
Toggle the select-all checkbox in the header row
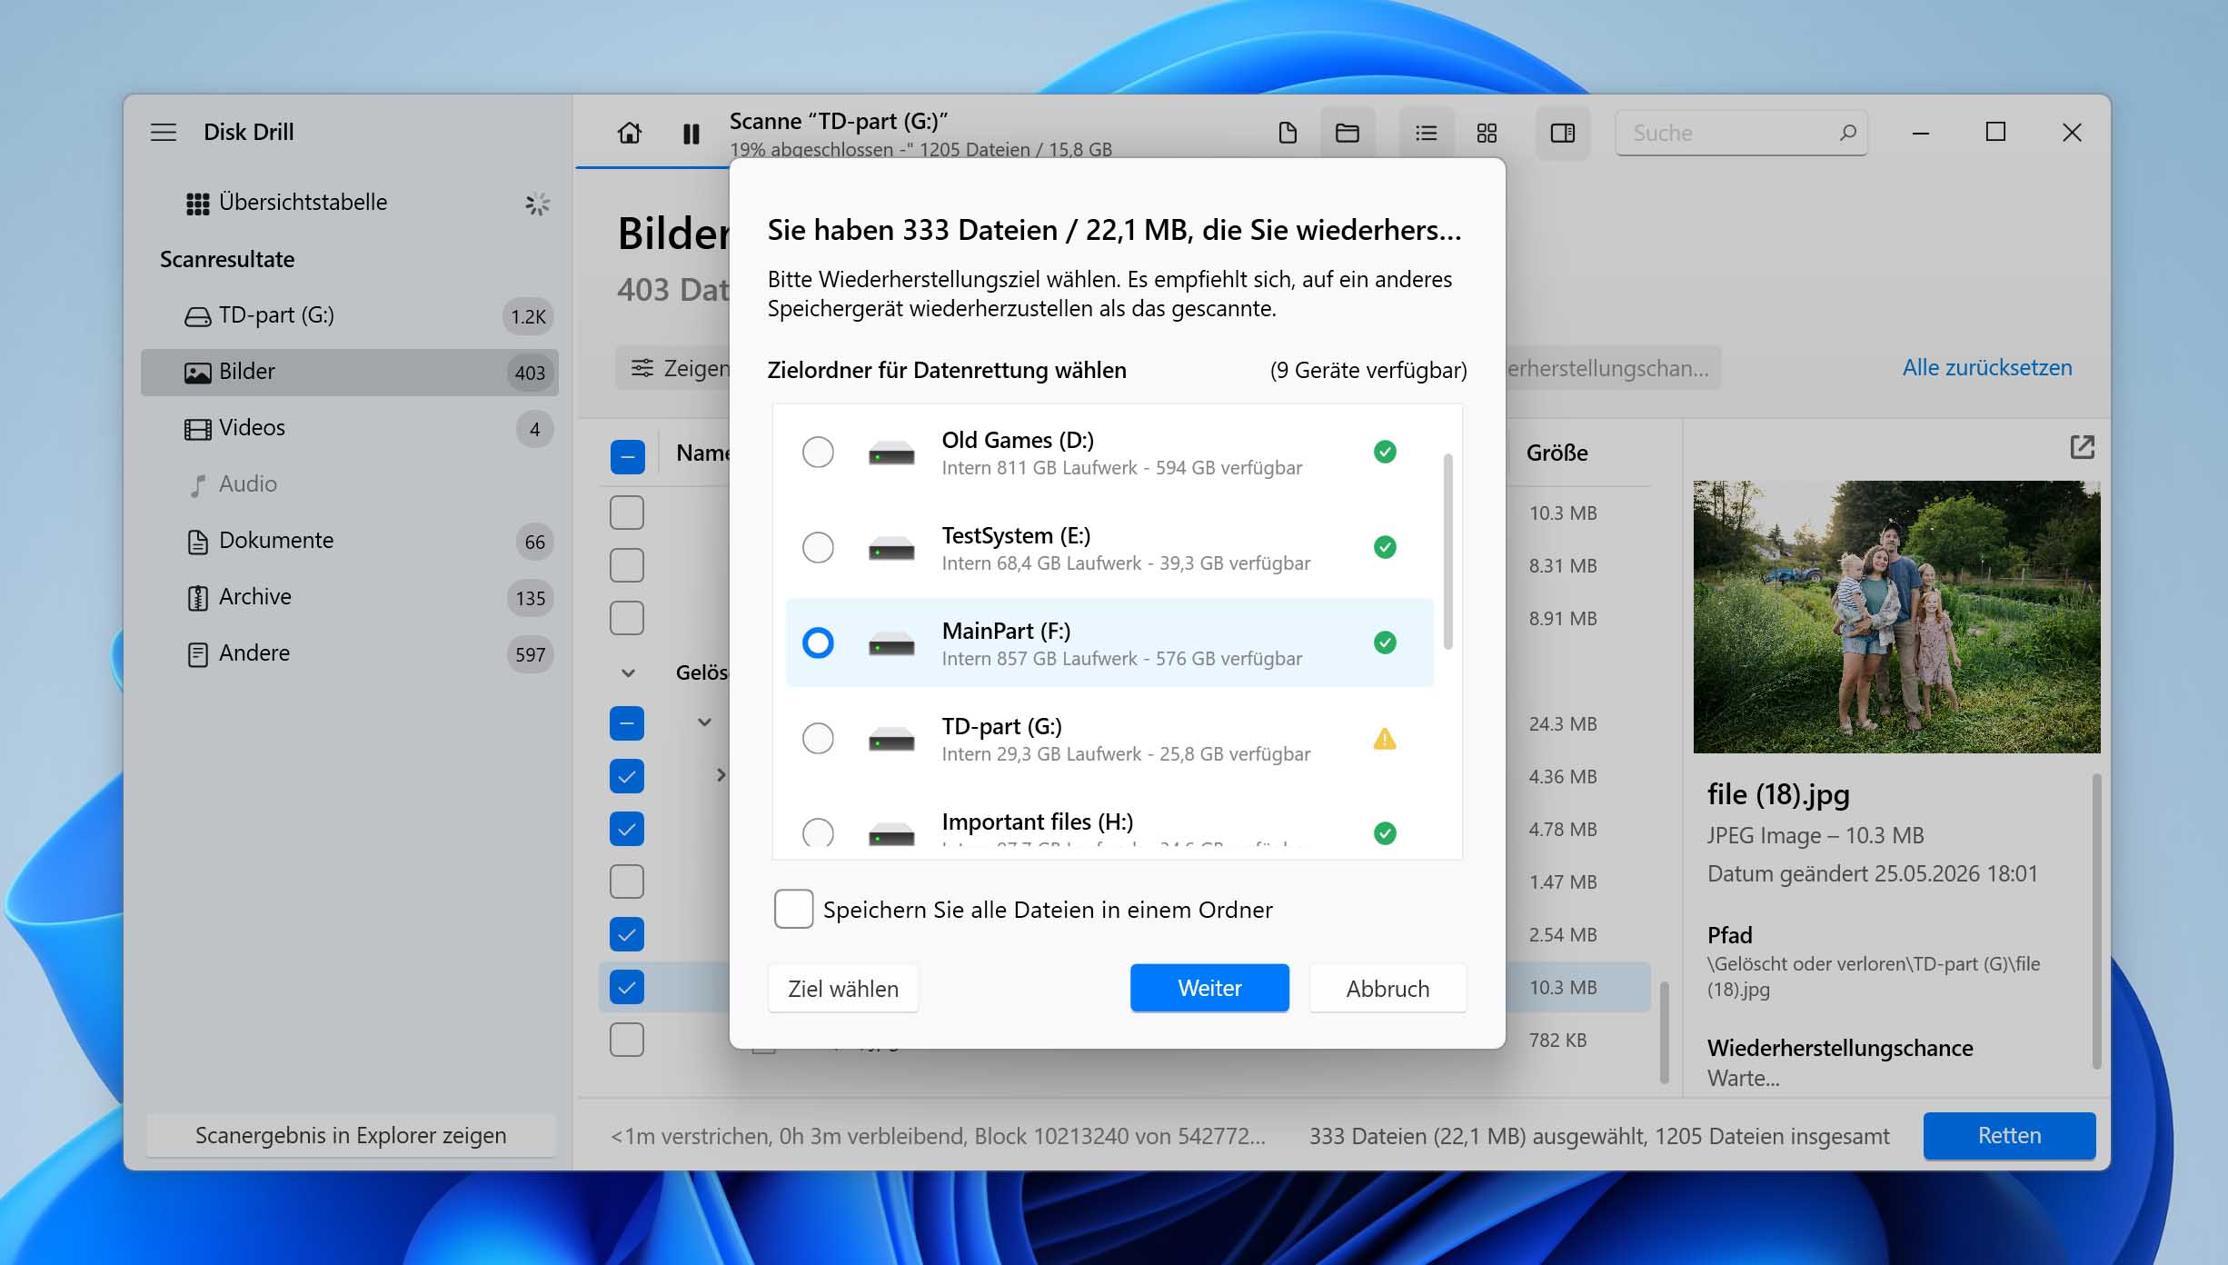pyautogui.click(x=627, y=455)
